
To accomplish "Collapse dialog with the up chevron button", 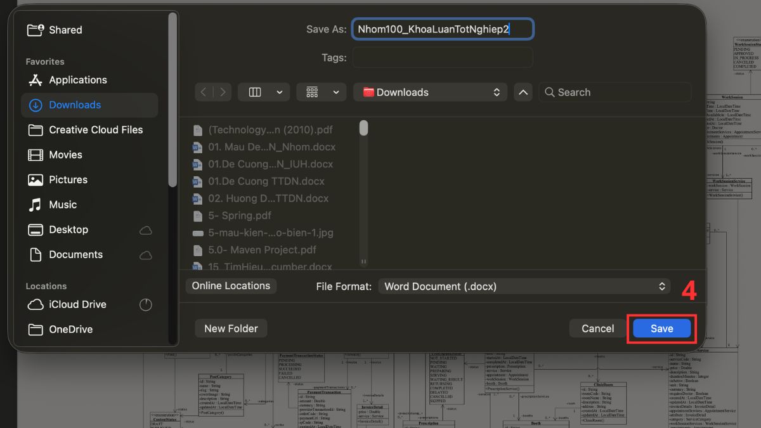I will tap(523, 92).
